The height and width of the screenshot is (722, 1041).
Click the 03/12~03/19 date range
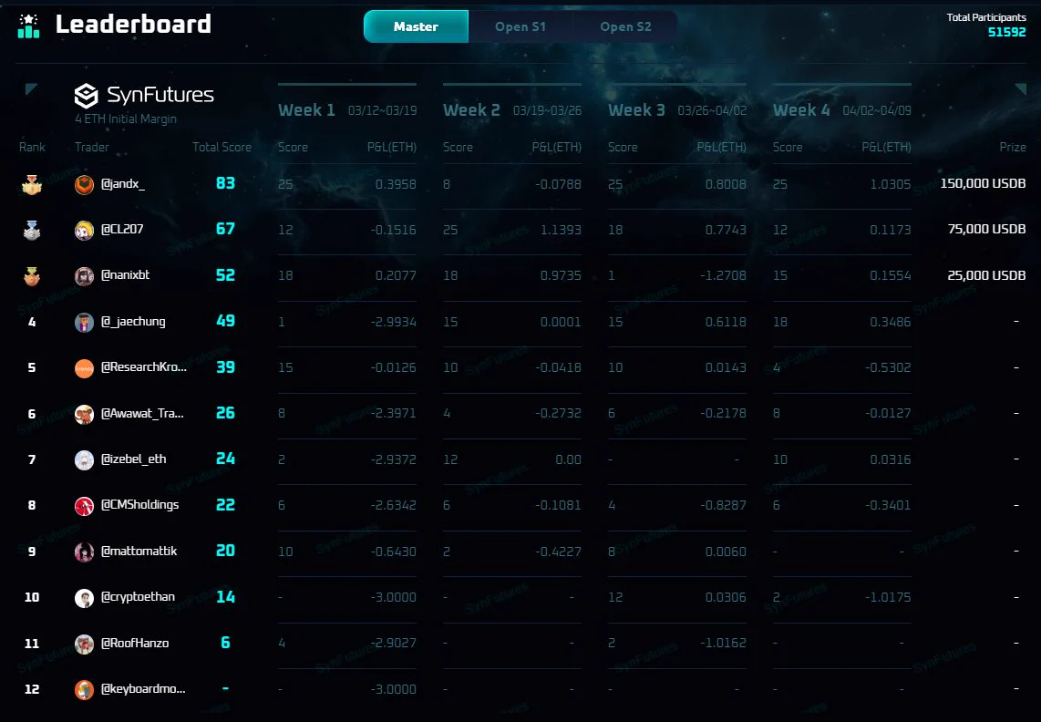coord(383,111)
